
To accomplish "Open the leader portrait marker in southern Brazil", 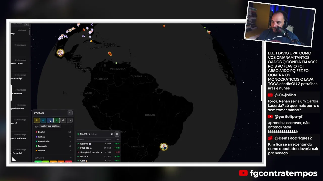I will pos(164,147).
